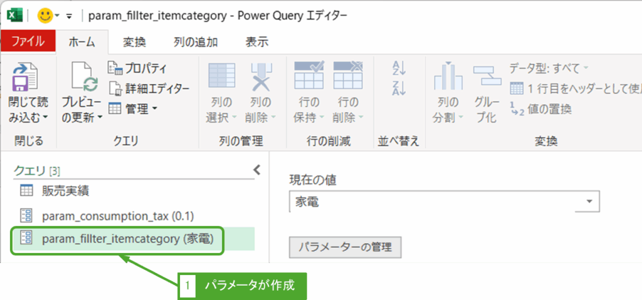Click the パラメーターの管理 button
Image resolution: width=642 pixels, height=300 pixels.
(x=345, y=247)
